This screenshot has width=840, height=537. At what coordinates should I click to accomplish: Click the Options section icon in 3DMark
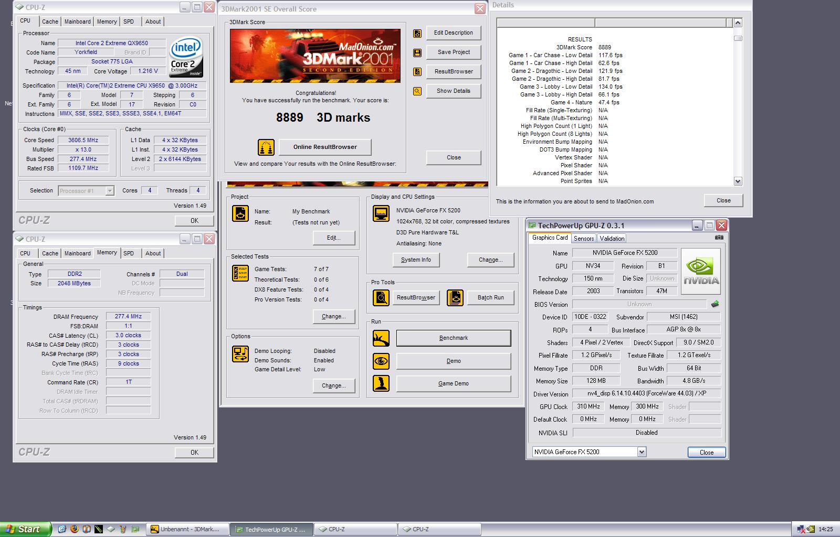pos(240,353)
